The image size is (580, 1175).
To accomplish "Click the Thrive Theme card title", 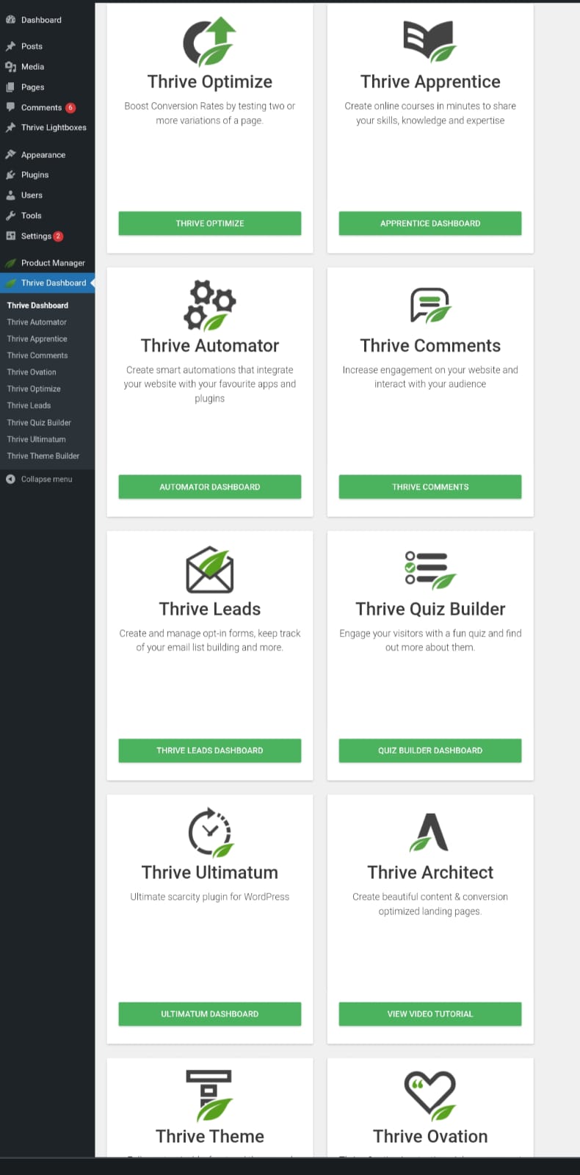I will [x=210, y=1136].
